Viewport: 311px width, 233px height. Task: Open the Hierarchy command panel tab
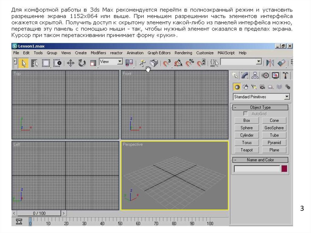255,75
